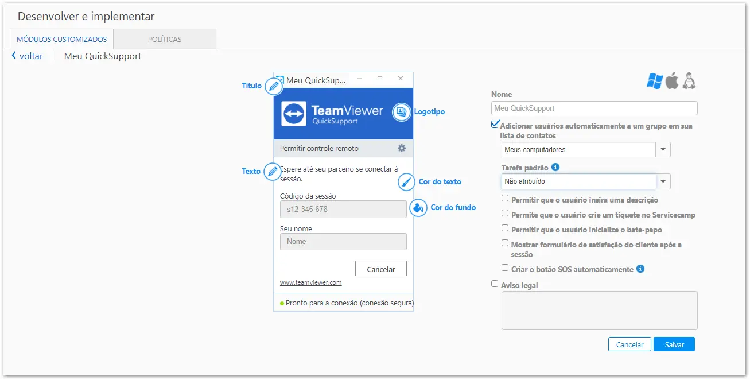Uncheck Adicionar usuários automaticamente a um grupo
Image resolution: width=750 pixels, height=380 pixels.
495,124
